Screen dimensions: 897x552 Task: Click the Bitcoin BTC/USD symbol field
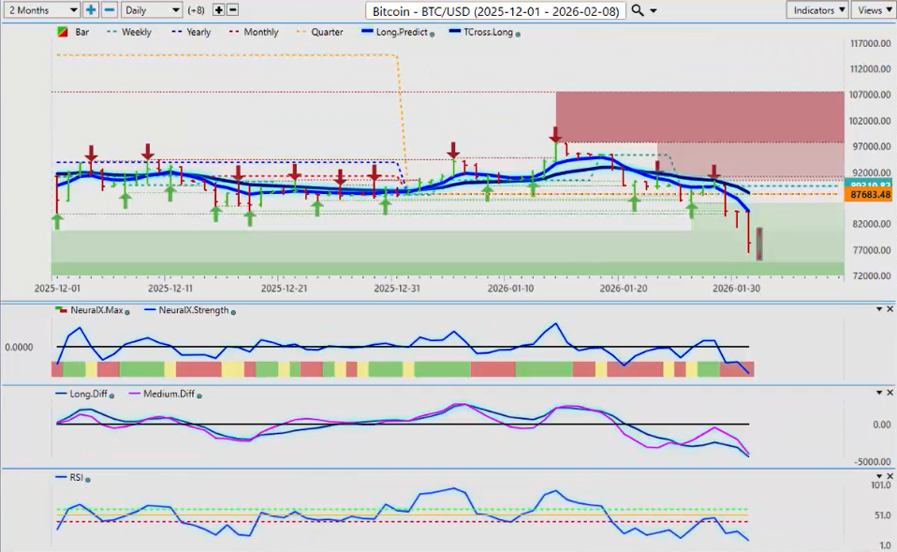[495, 10]
